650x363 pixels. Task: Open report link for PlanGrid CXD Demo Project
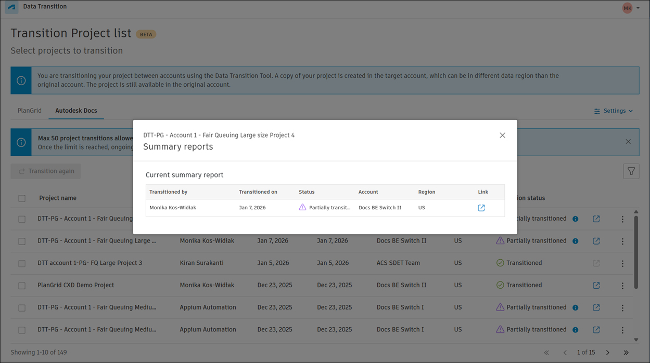[596, 285]
